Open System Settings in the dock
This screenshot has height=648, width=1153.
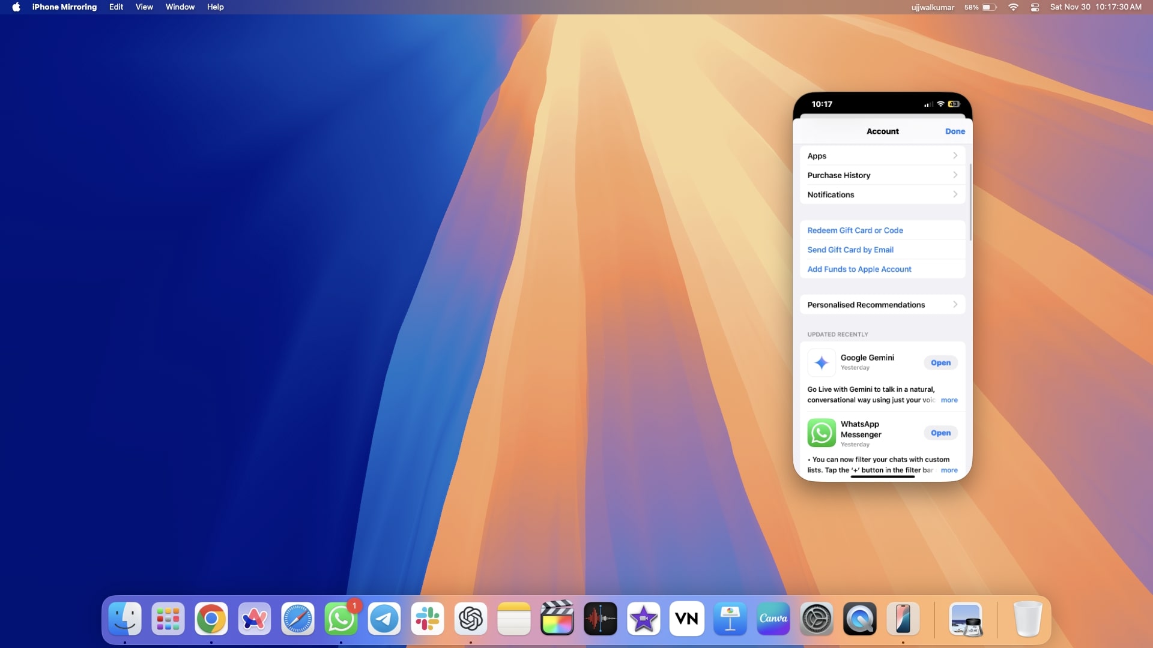tap(817, 619)
